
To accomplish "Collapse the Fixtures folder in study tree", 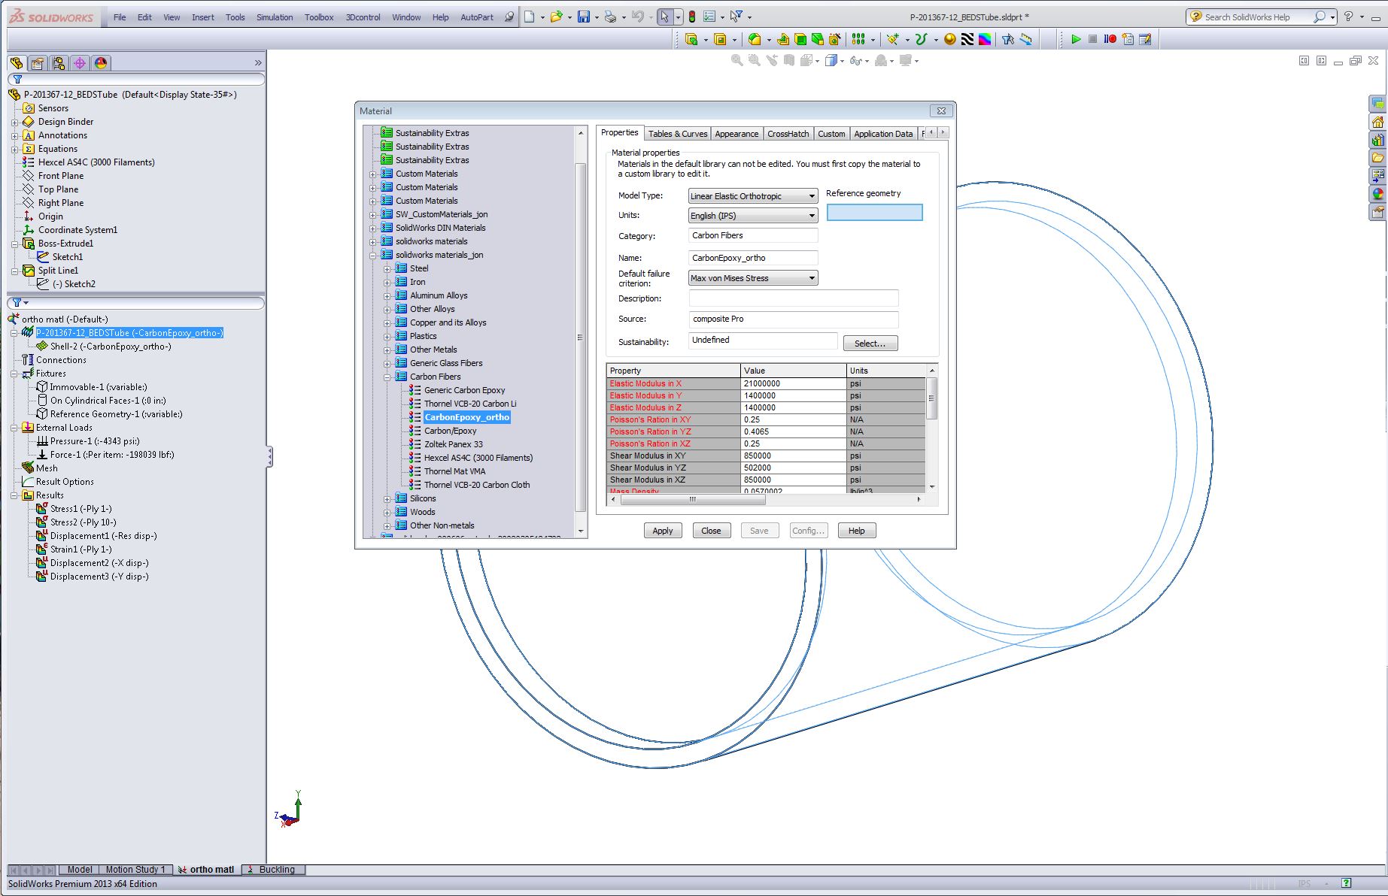I will pos(14,374).
